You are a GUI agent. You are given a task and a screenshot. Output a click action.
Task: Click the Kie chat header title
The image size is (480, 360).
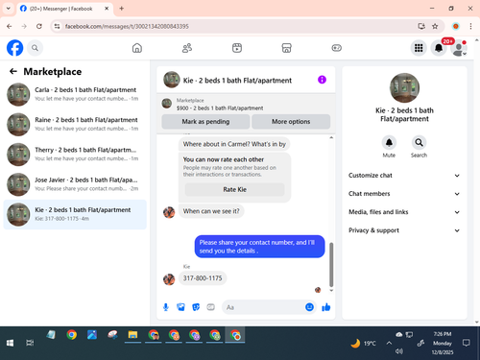pos(237,81)
